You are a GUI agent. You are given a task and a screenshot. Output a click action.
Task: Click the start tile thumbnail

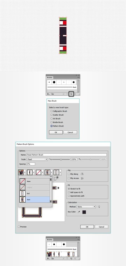(47, 172)
